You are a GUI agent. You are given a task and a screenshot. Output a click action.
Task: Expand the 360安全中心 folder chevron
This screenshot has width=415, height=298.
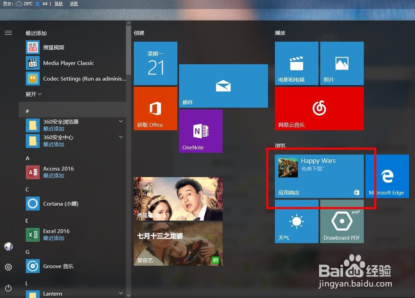(121, 137)
